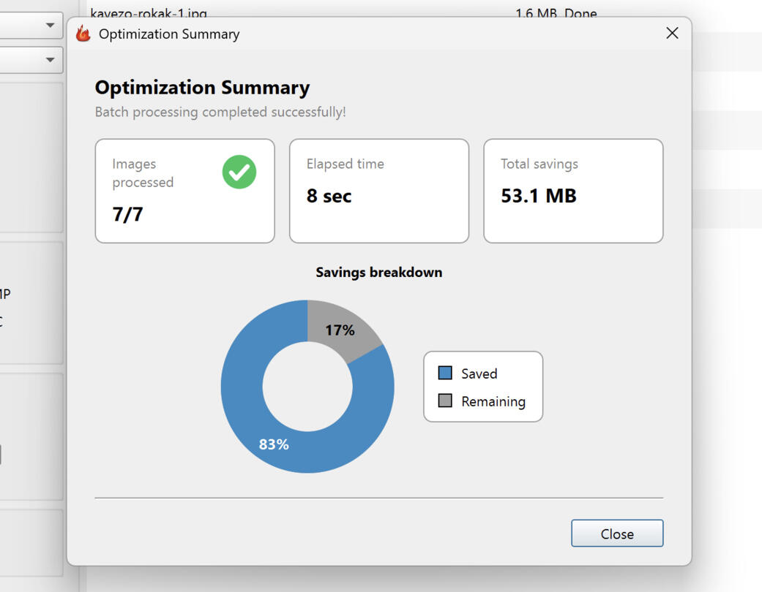Click the gray Remaining legend swatch
This screenshot has height=592, width=762.
[x=444, y=401]
